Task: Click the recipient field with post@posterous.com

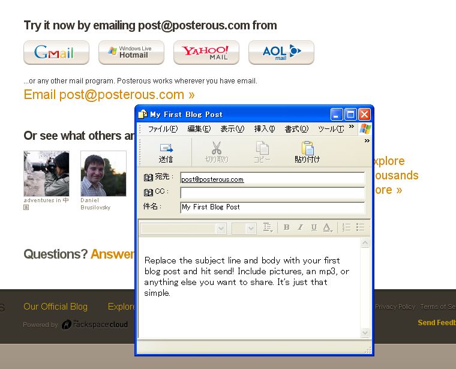Action: 272,178
